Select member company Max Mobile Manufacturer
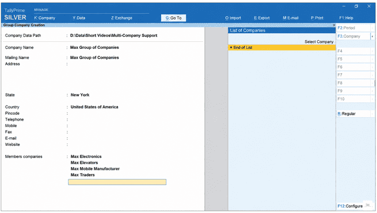Screen dimensions: 377x213 (x=95, y=169)
